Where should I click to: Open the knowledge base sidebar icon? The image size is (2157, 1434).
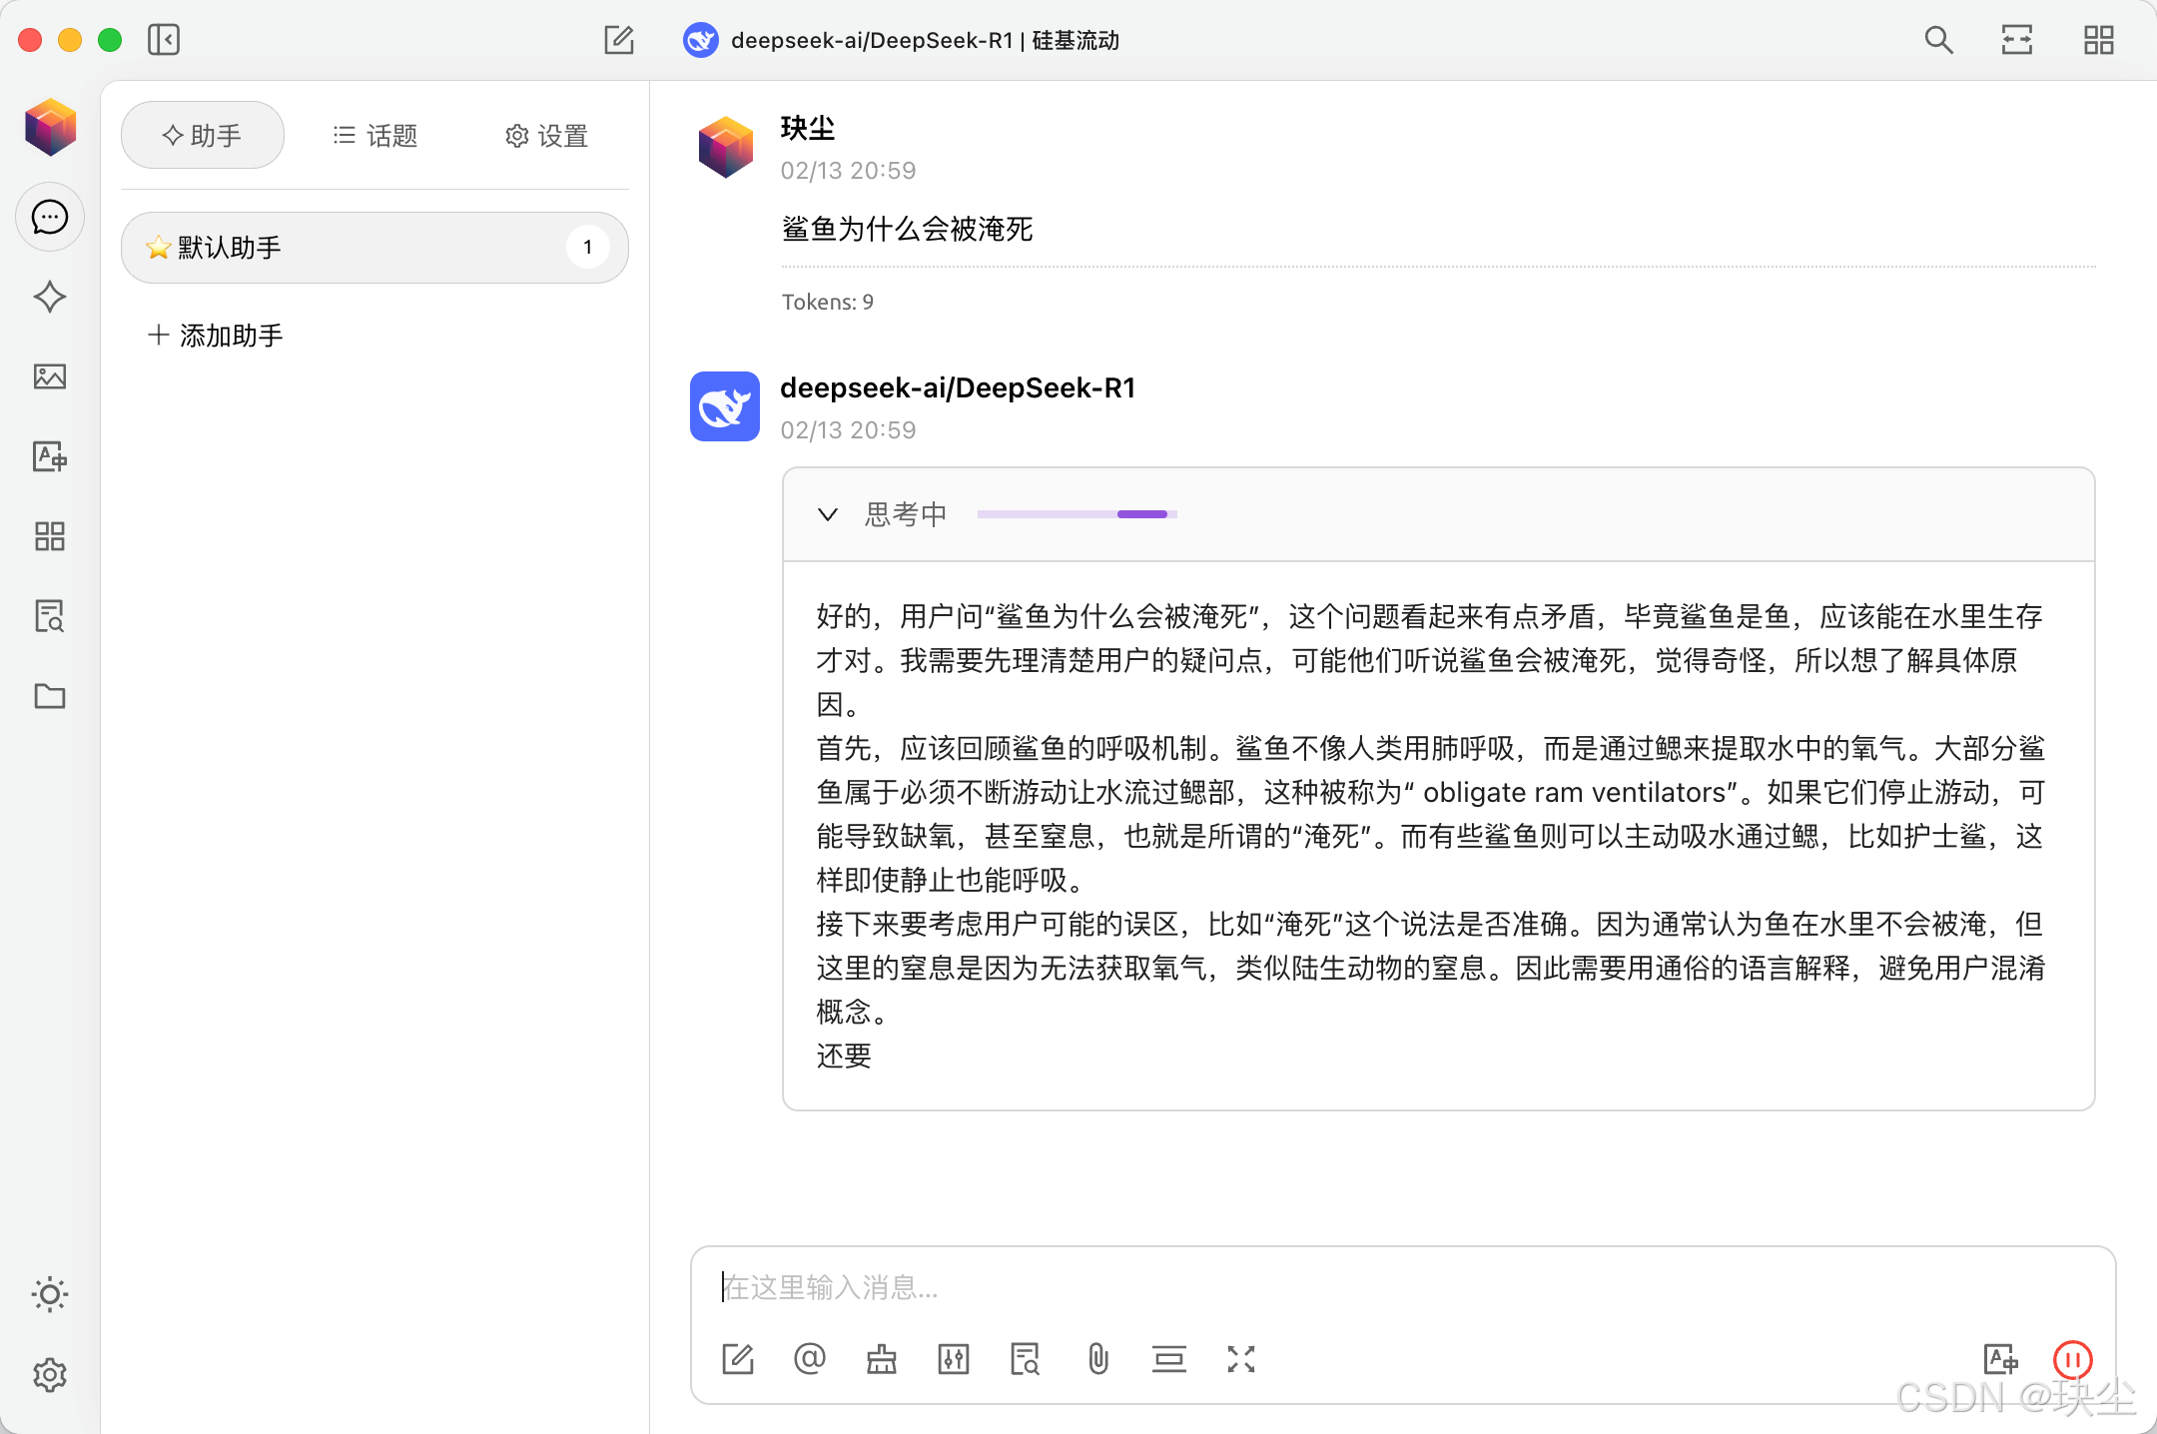pyautogui.click(x=49, y=616)
